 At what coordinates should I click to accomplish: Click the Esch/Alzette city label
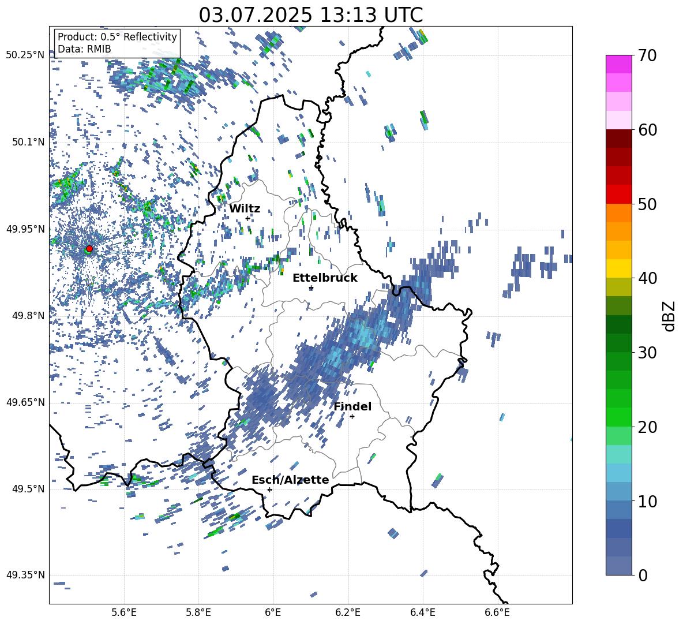click(290, 480)
